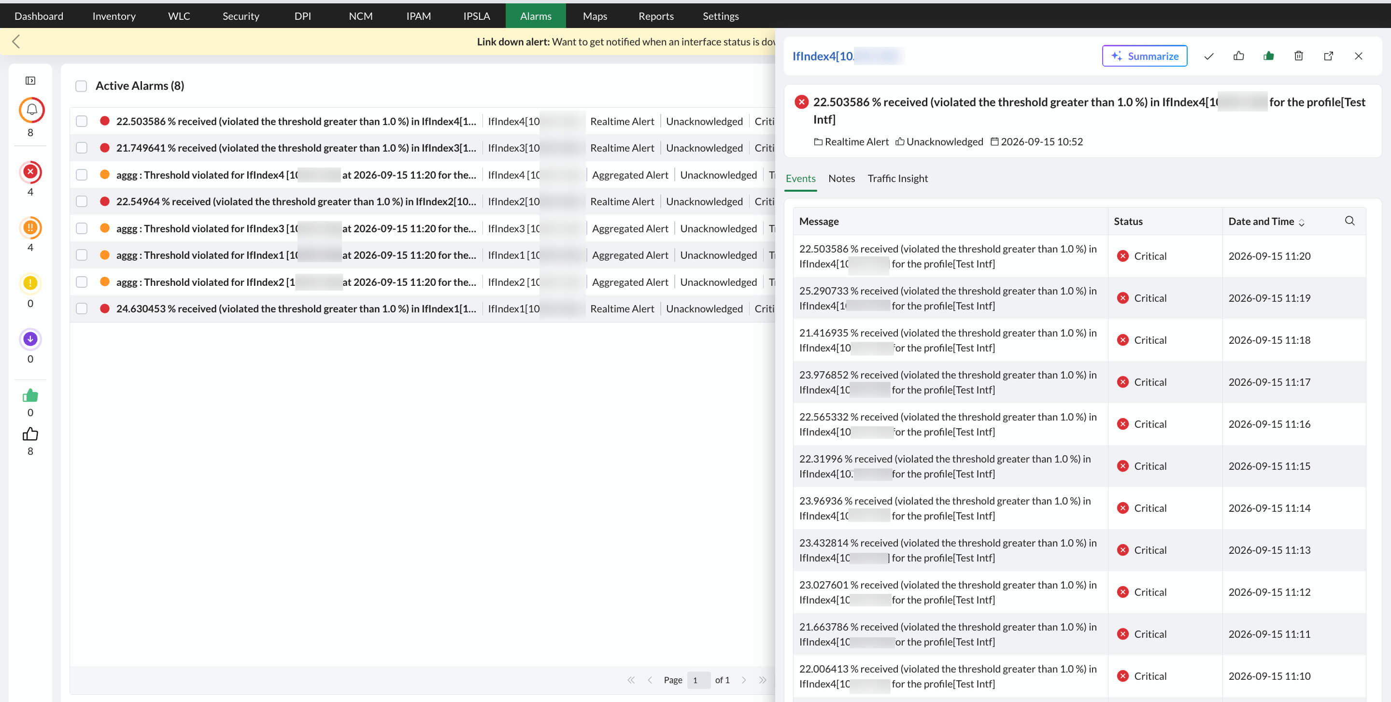This screenshot has width=1391, height=702.
Task: Unacknowledge alarm using outline thumbs-up in detail header
Action: click(1239, 56)
